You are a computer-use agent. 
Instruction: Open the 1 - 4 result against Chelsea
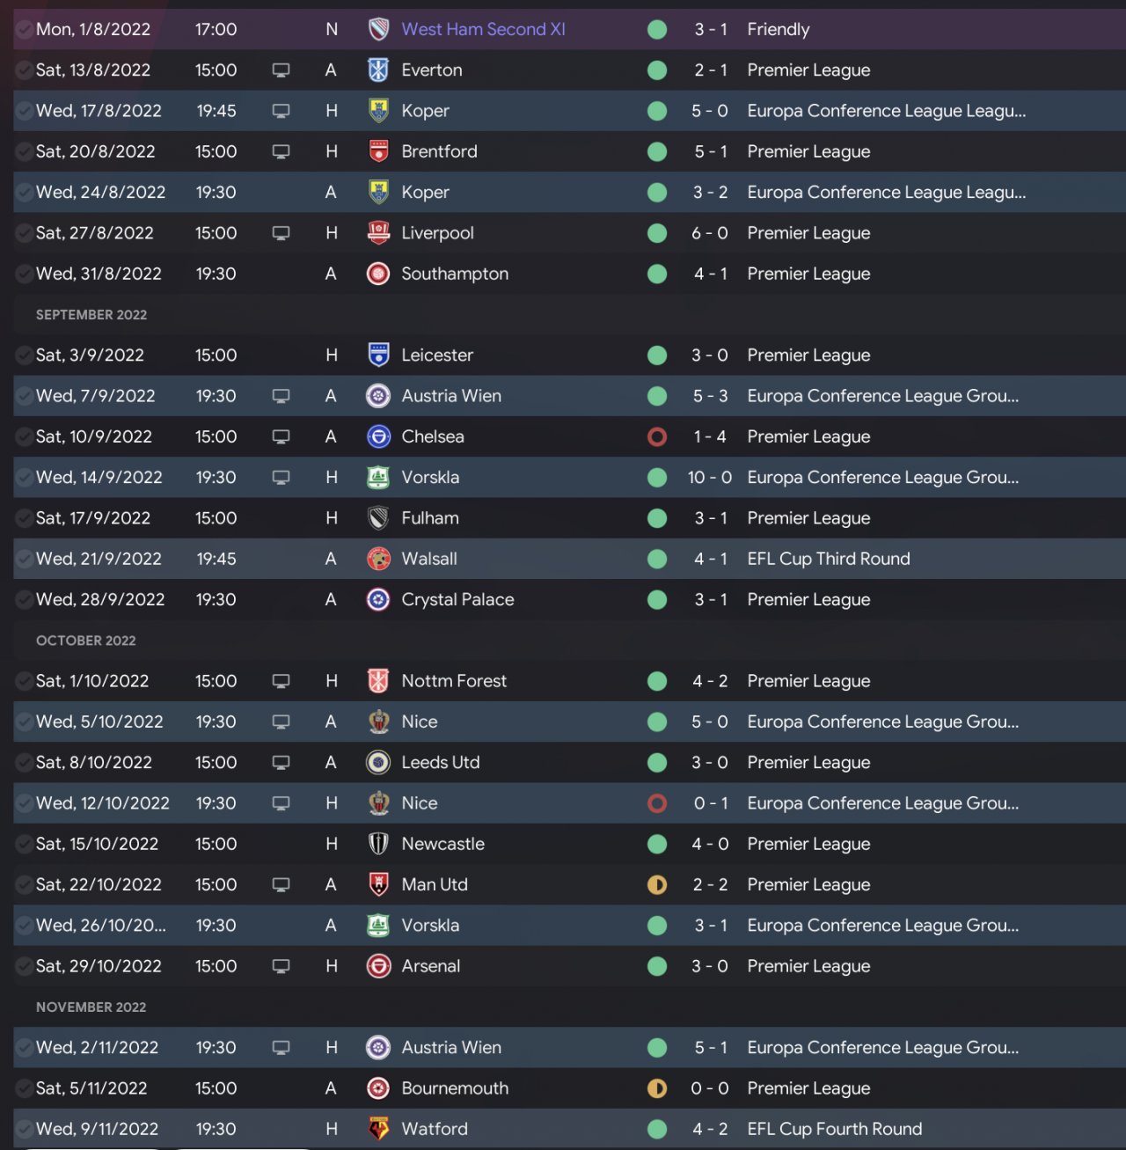point(710,436)
